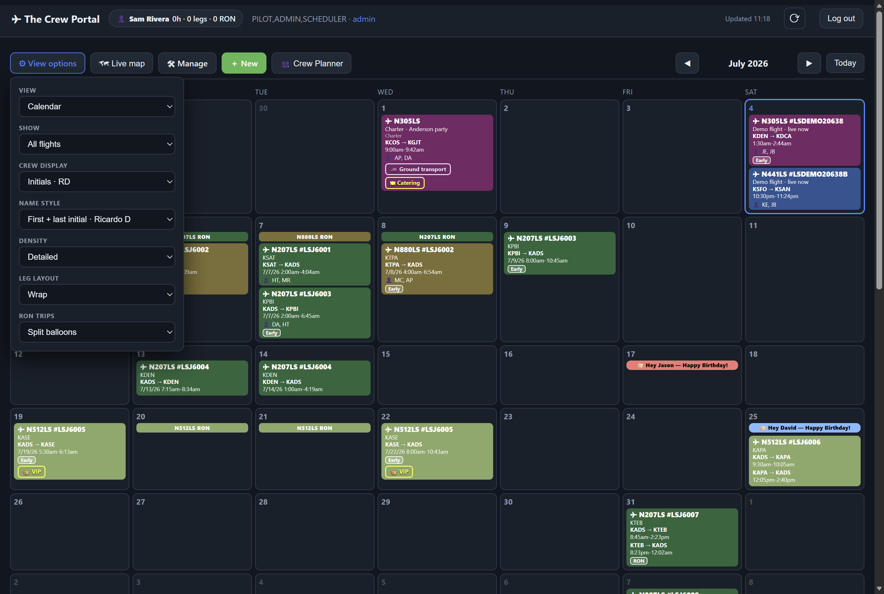Advance to next month with right arrow
Screen dimensions: 884x594
point(809,63)
